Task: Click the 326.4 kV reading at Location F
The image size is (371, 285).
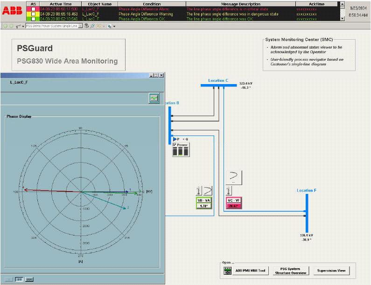Action: [x=307, y=235]
